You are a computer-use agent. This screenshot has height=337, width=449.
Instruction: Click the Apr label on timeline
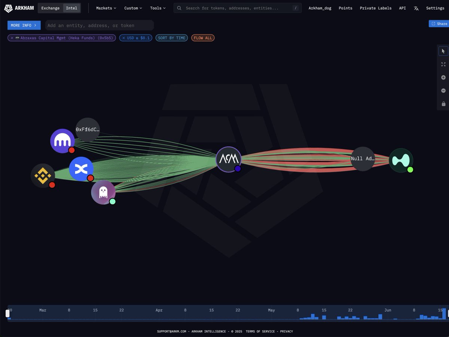pyautogui.click(x=159, y=310)
